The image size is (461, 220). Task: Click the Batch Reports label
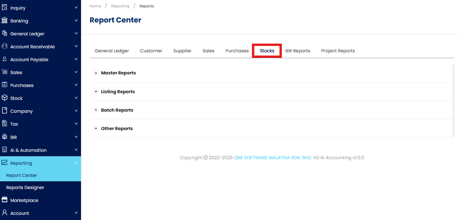pyautogui.click(x=117, y=110)
